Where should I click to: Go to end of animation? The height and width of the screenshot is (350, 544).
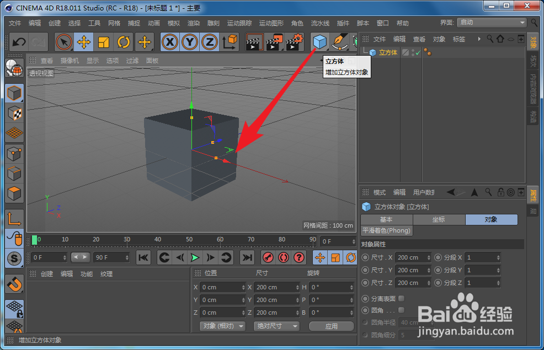(247, 257)
